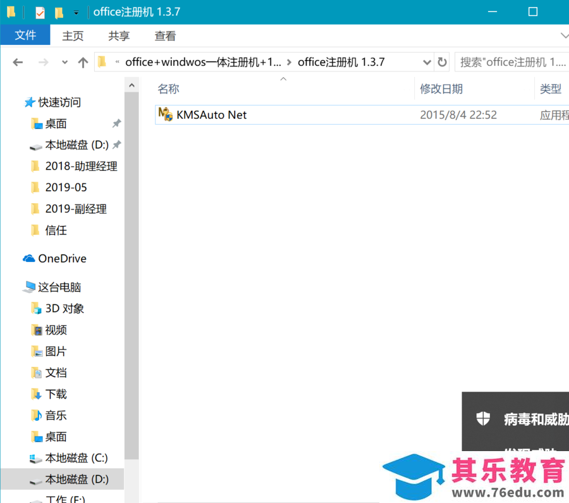Go up one folder level arrow

coord(83,63)
